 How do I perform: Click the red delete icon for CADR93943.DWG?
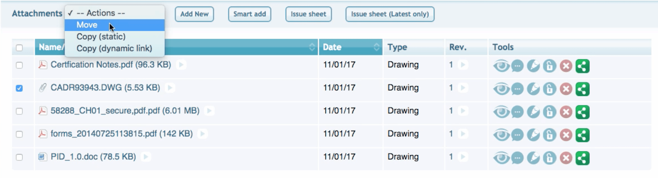coord(566,89)
